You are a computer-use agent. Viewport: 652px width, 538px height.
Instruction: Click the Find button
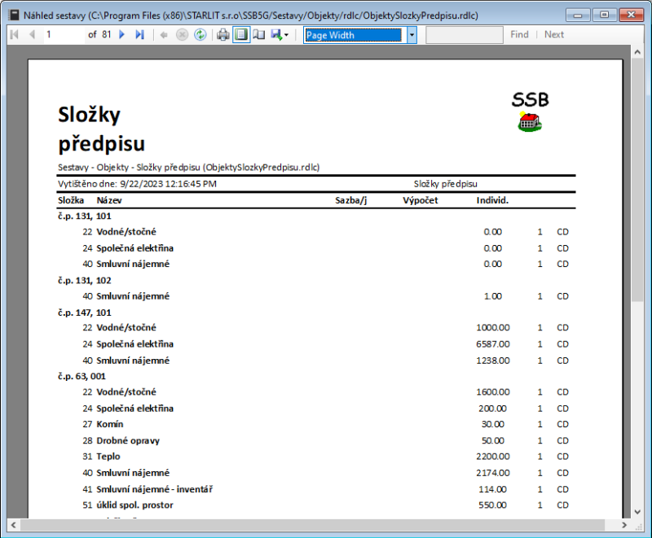point(520,34)
